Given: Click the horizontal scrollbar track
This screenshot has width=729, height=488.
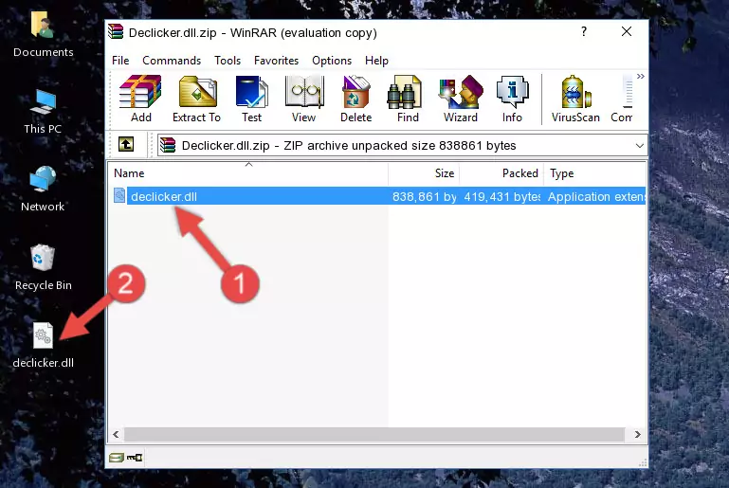Looking at the screenshot, I should coord(374,434).
